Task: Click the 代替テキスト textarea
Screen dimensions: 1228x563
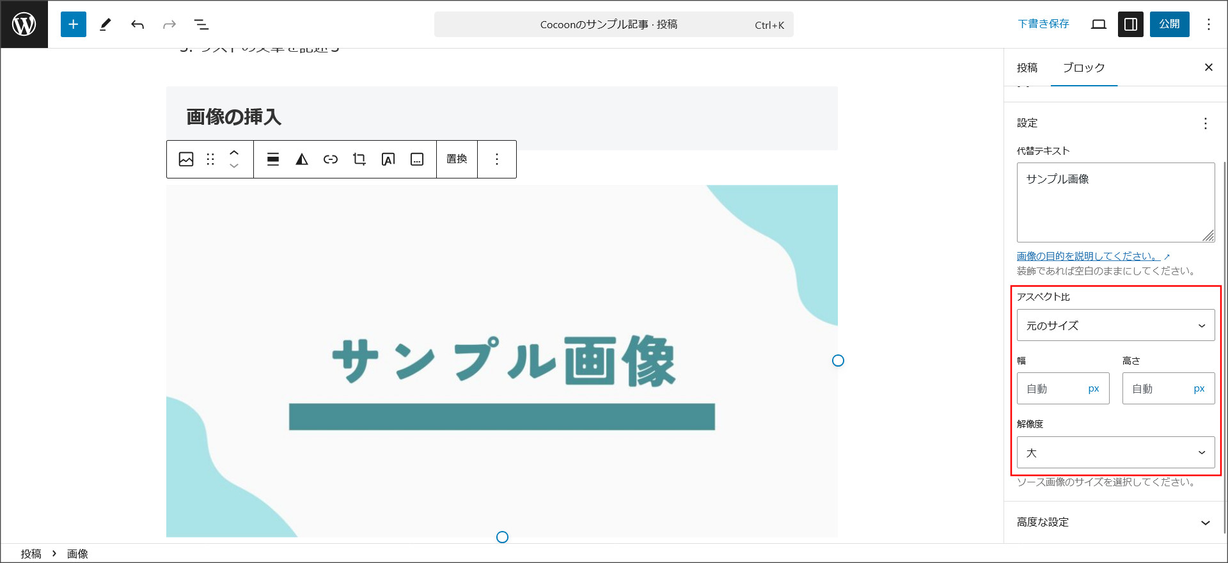Action: point(1116,202)
